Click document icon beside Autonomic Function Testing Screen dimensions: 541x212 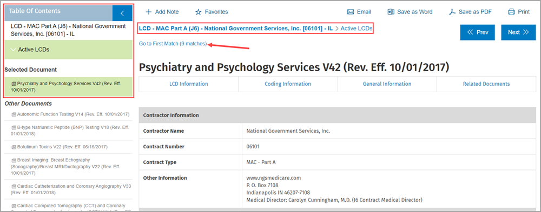coord(14,114)
